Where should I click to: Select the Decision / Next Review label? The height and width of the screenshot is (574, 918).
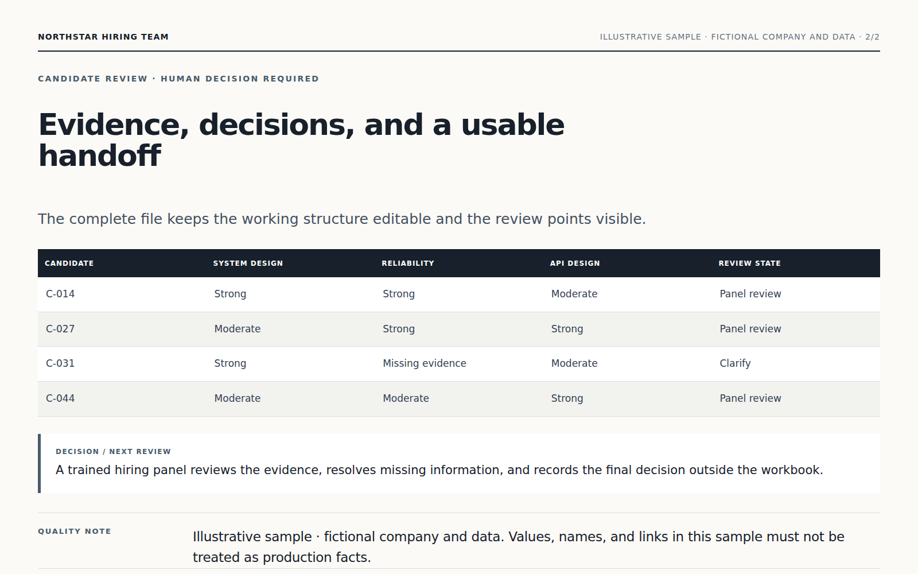click(x=113, y=451)
